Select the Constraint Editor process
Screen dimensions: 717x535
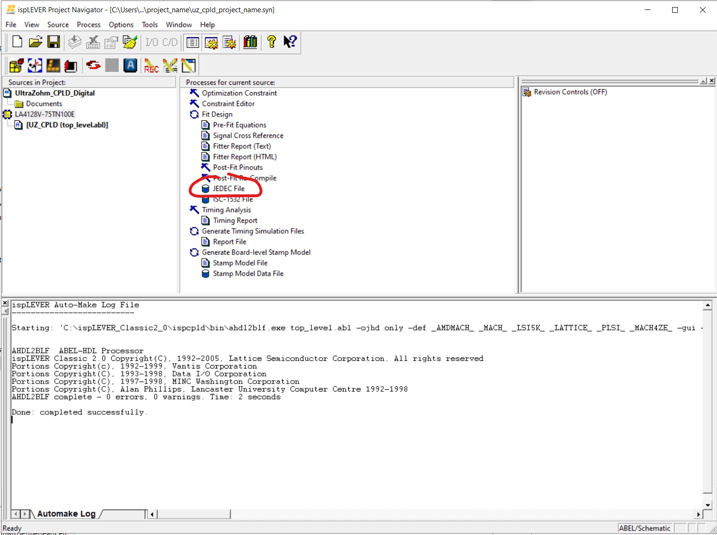(x=228, y=104)
